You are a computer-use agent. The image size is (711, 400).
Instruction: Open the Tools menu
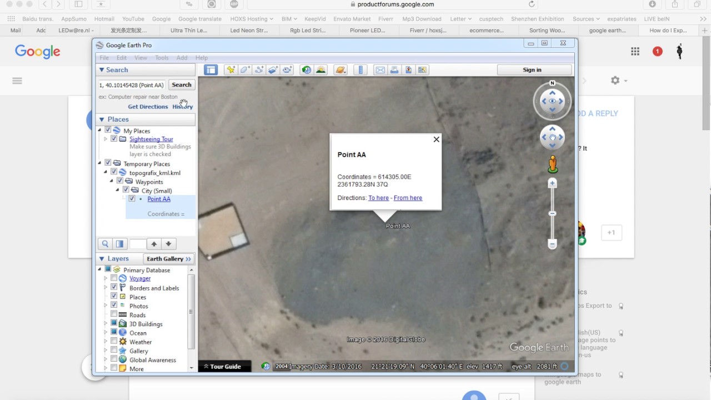(162, 58)
